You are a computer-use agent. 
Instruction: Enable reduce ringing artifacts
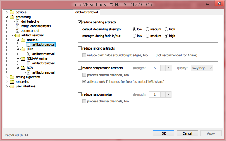(80, 48)
